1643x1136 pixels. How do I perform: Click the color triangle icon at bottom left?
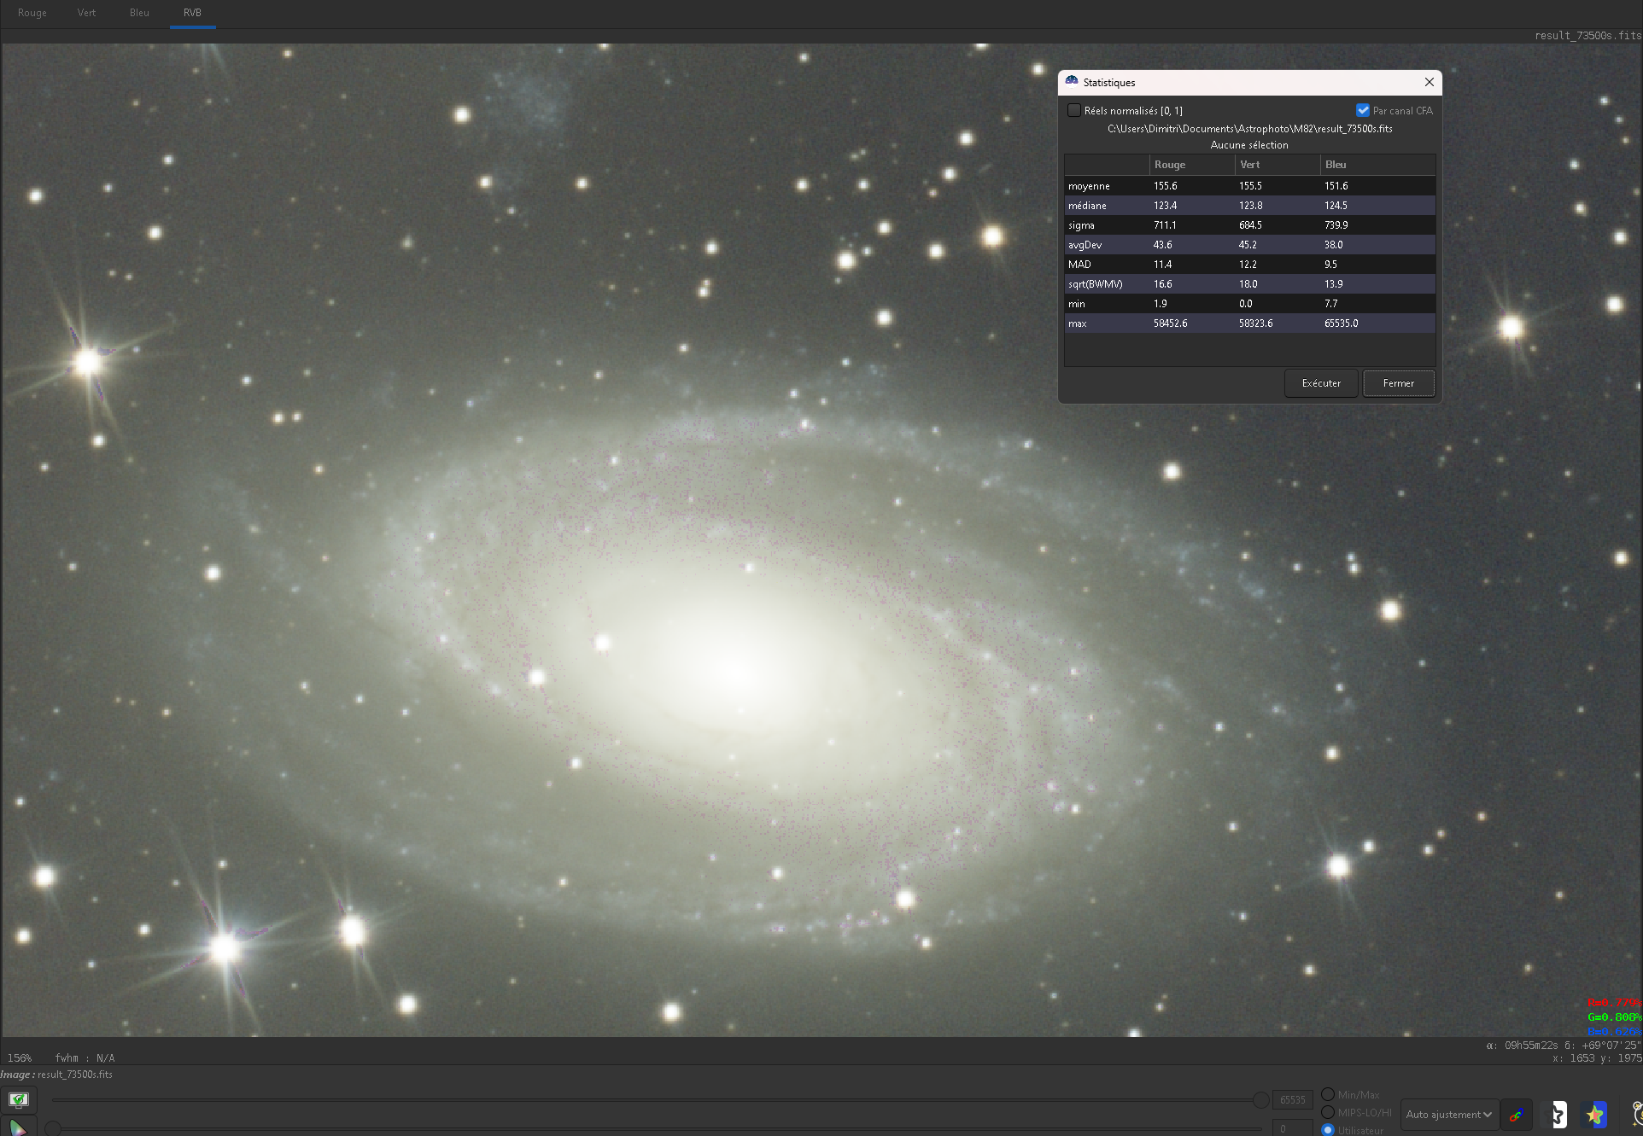(x=17, y=1128)
